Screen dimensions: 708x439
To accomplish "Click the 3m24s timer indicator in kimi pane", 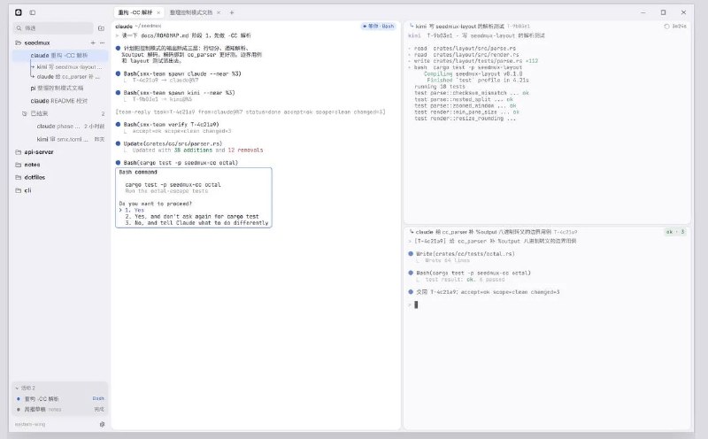I will point(675,27).
